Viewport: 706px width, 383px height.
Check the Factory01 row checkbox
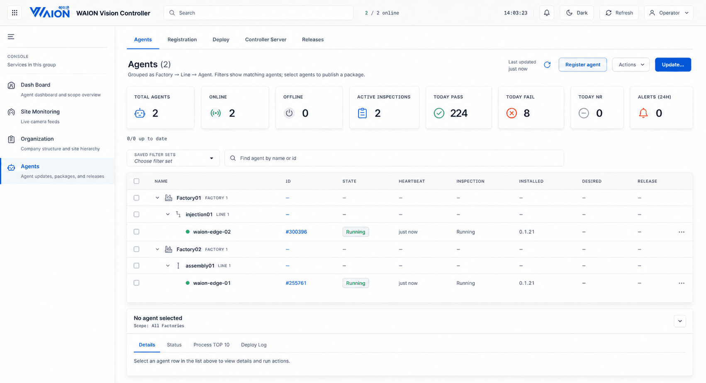point(136,198)
